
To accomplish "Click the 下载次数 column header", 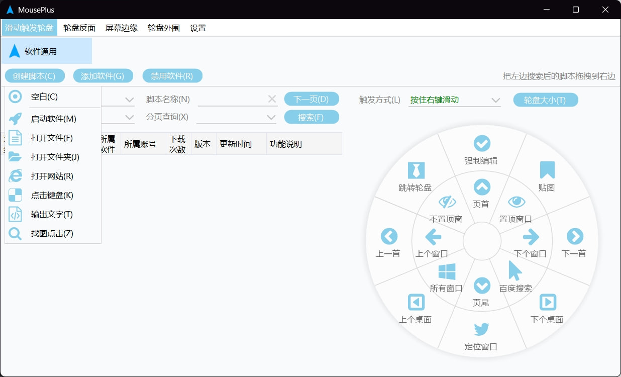I will 178,144.
